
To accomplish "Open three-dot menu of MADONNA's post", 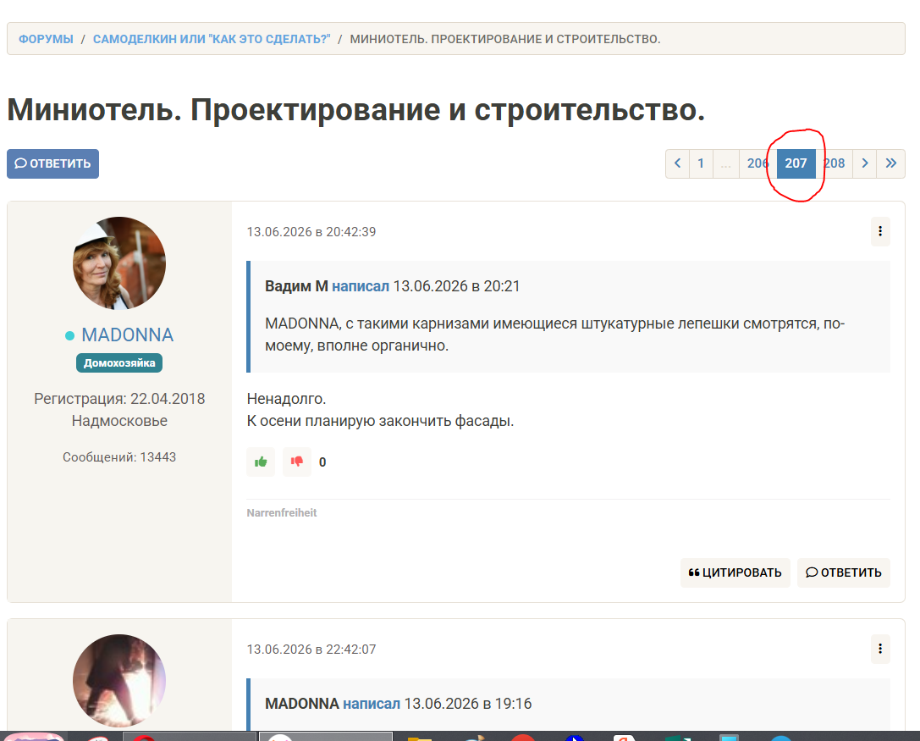I will 880,231.
